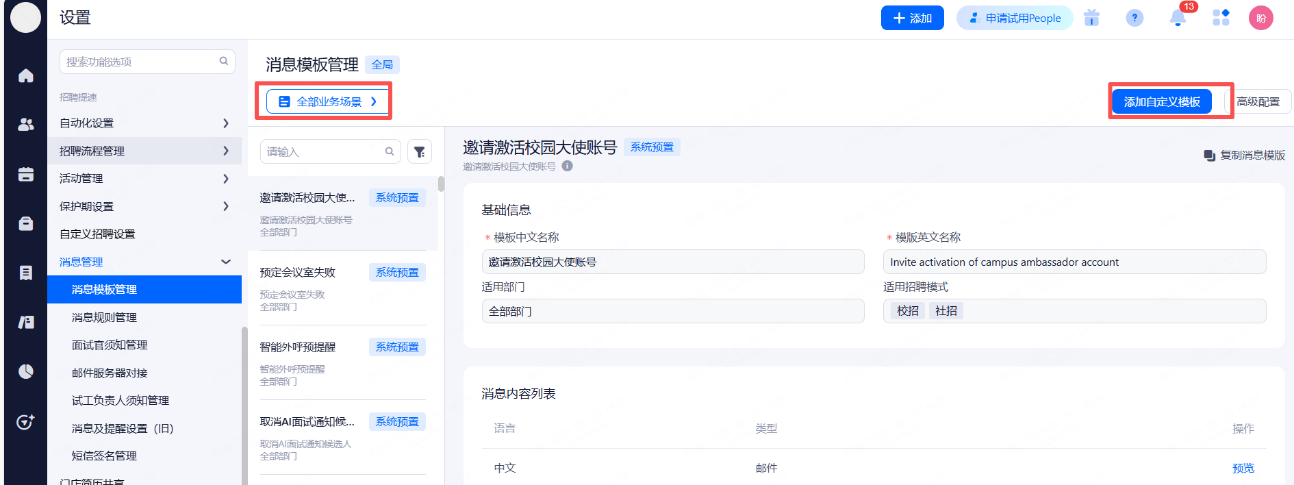Click the filter funnel icon
The image size is (1294, 485).
pyautogui.click(x=420, y=152)
